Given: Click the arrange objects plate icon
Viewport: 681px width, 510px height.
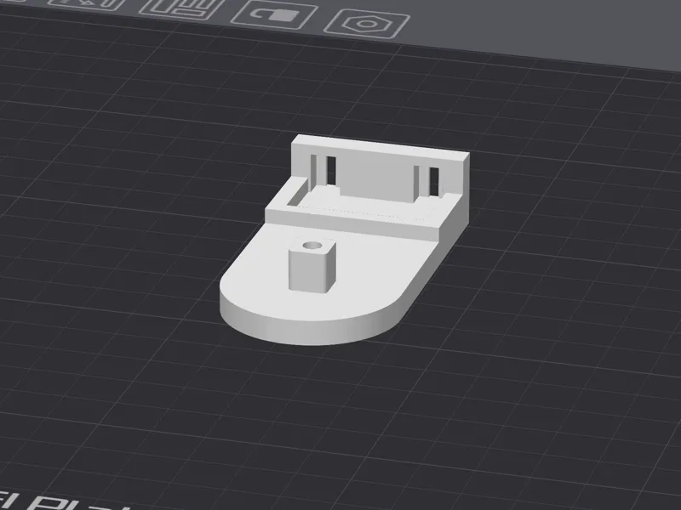Looking at the screenshot, I should coord(182,8).
